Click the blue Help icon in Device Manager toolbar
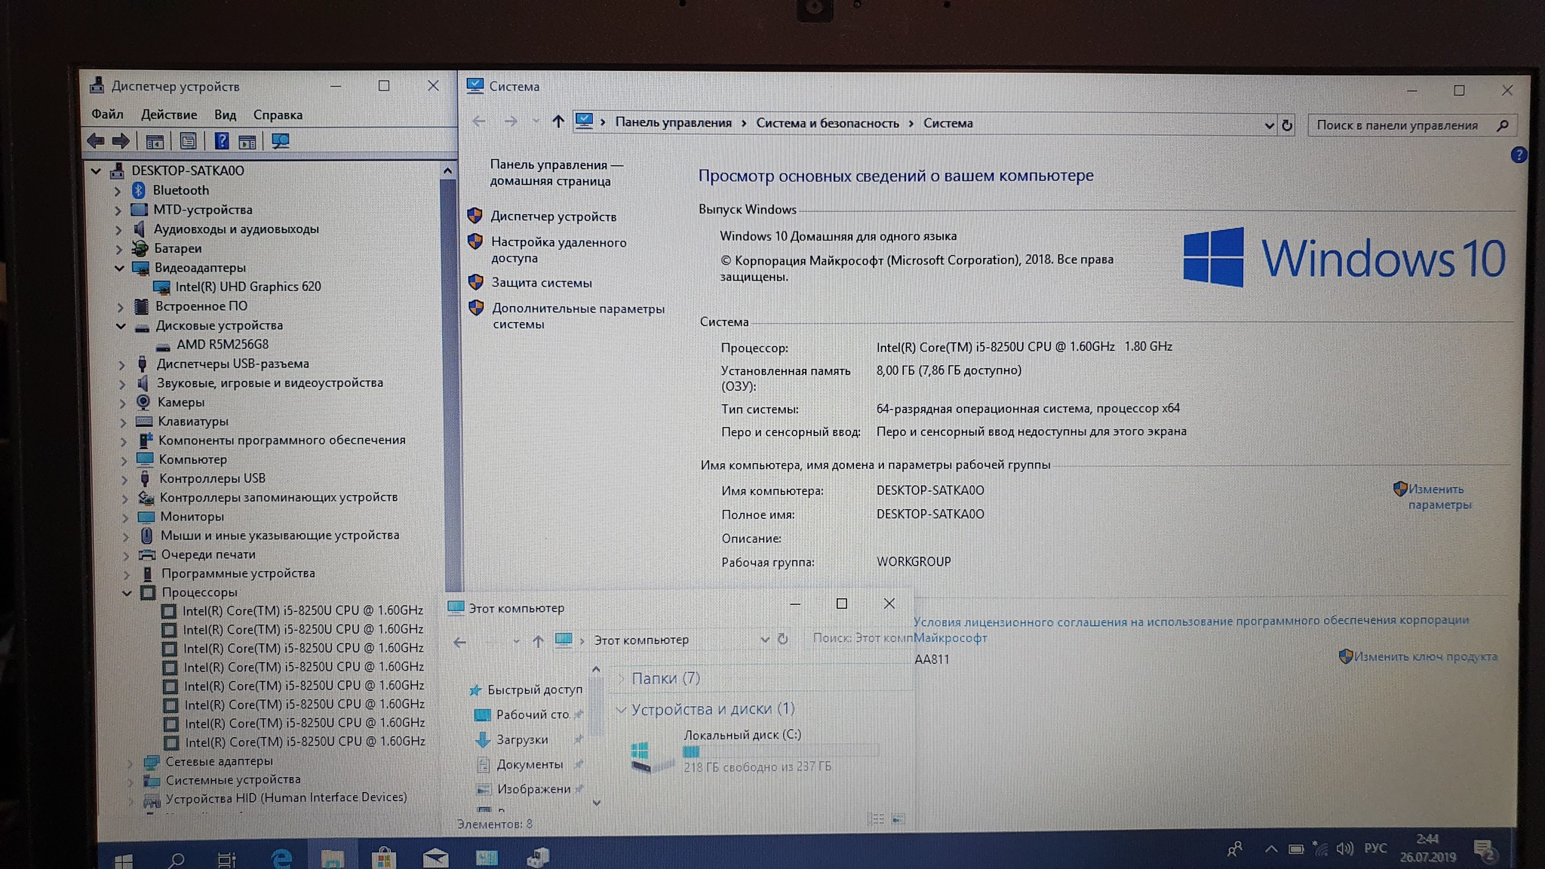 click(x=221, y=141)
